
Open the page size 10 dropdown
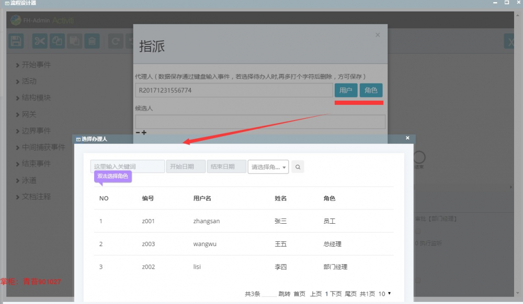click(383, 294)
